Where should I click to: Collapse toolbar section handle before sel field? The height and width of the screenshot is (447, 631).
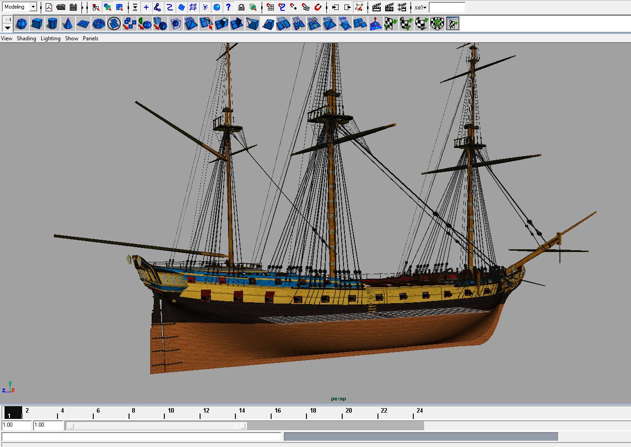[x=411, y=7]
